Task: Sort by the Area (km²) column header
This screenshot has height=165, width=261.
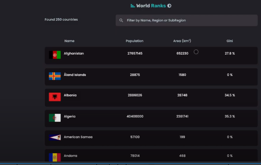Action: pyautogui.click(x=182, y=41)
